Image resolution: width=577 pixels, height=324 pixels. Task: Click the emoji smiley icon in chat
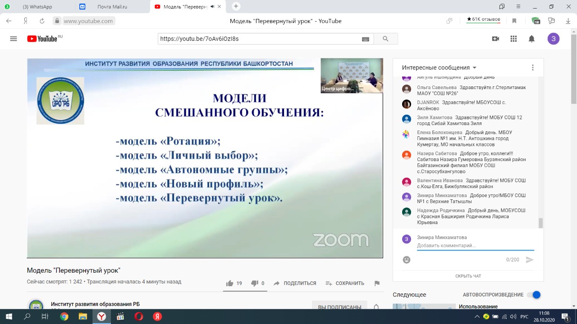407,260
